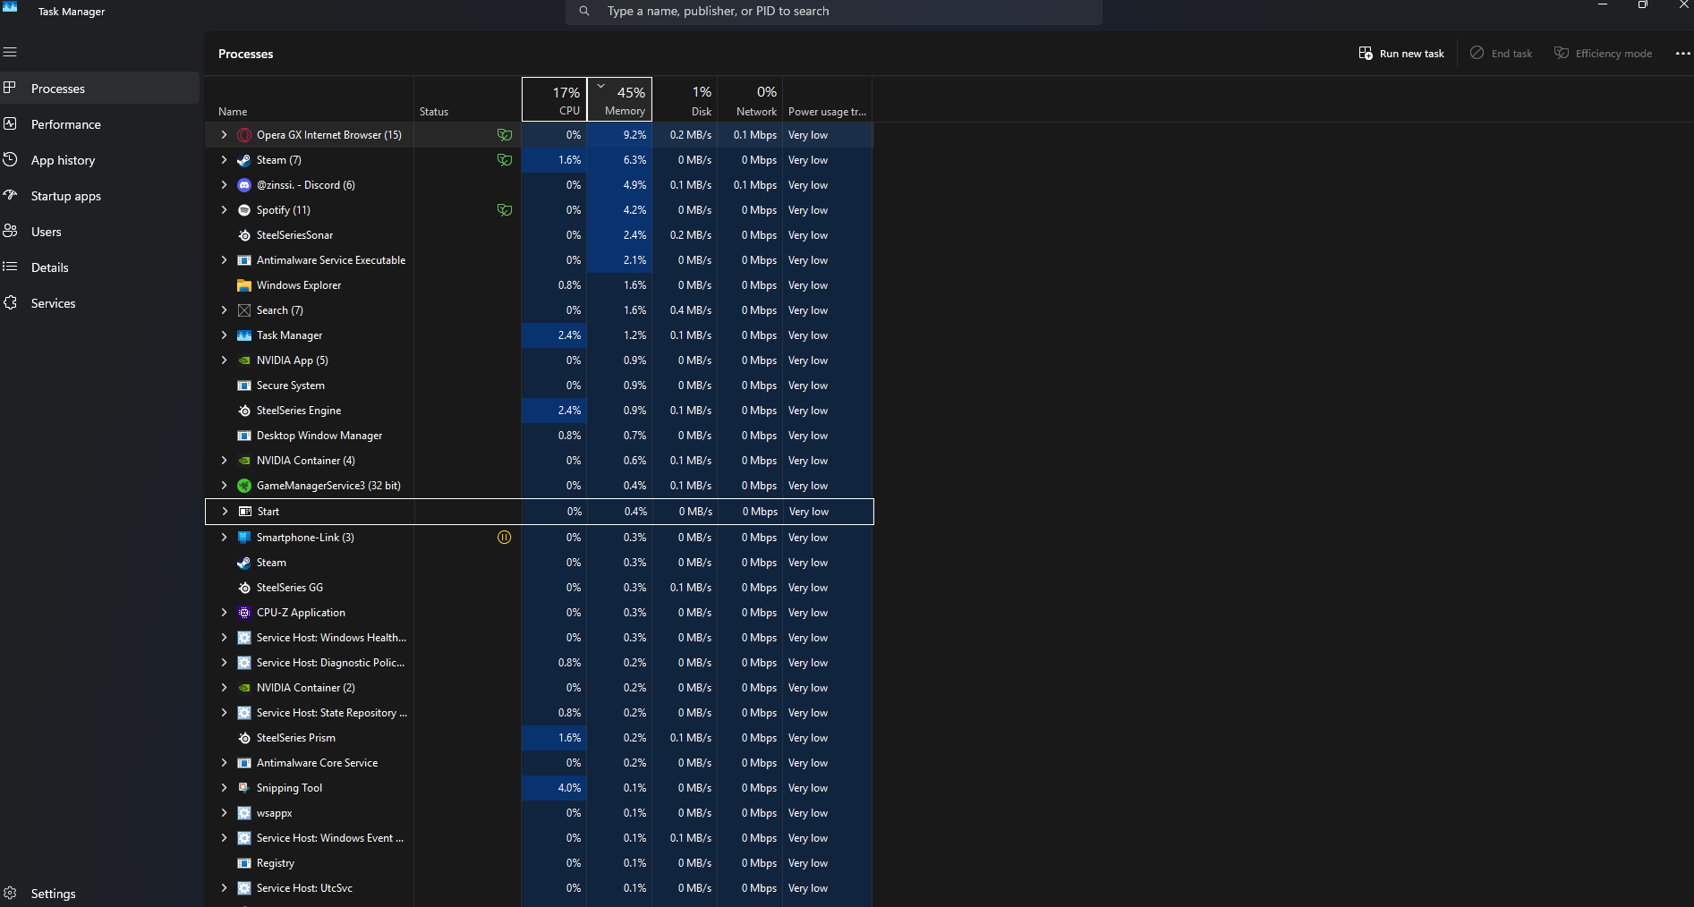Open the Startup apps page
The image size is (1694, 907).
point(99,196)
